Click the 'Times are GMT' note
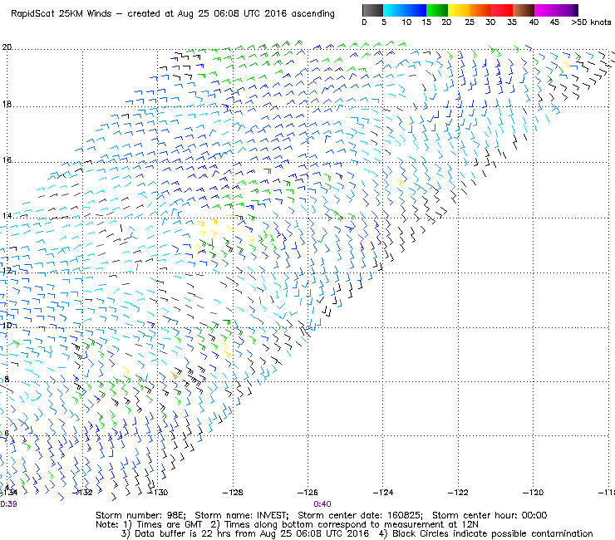 point(170,525)
